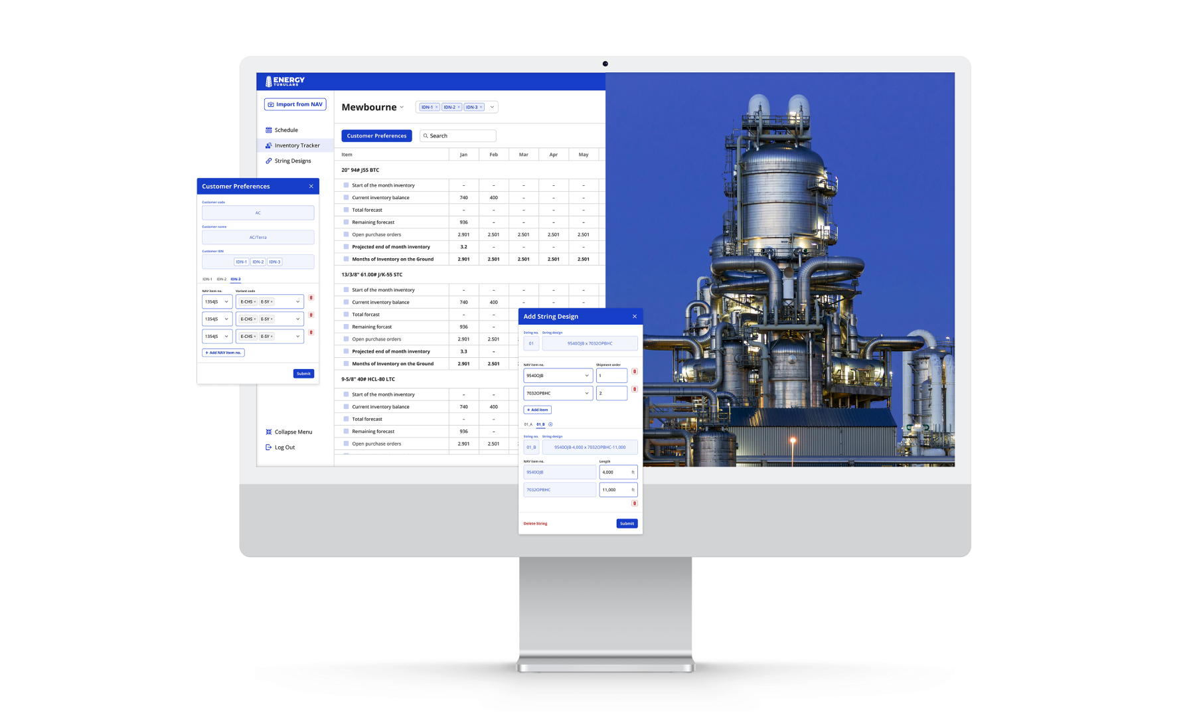
Task: Toggle the Open purchase orders checkbox under 13/3/8" section
Action: tap(346, 339)
